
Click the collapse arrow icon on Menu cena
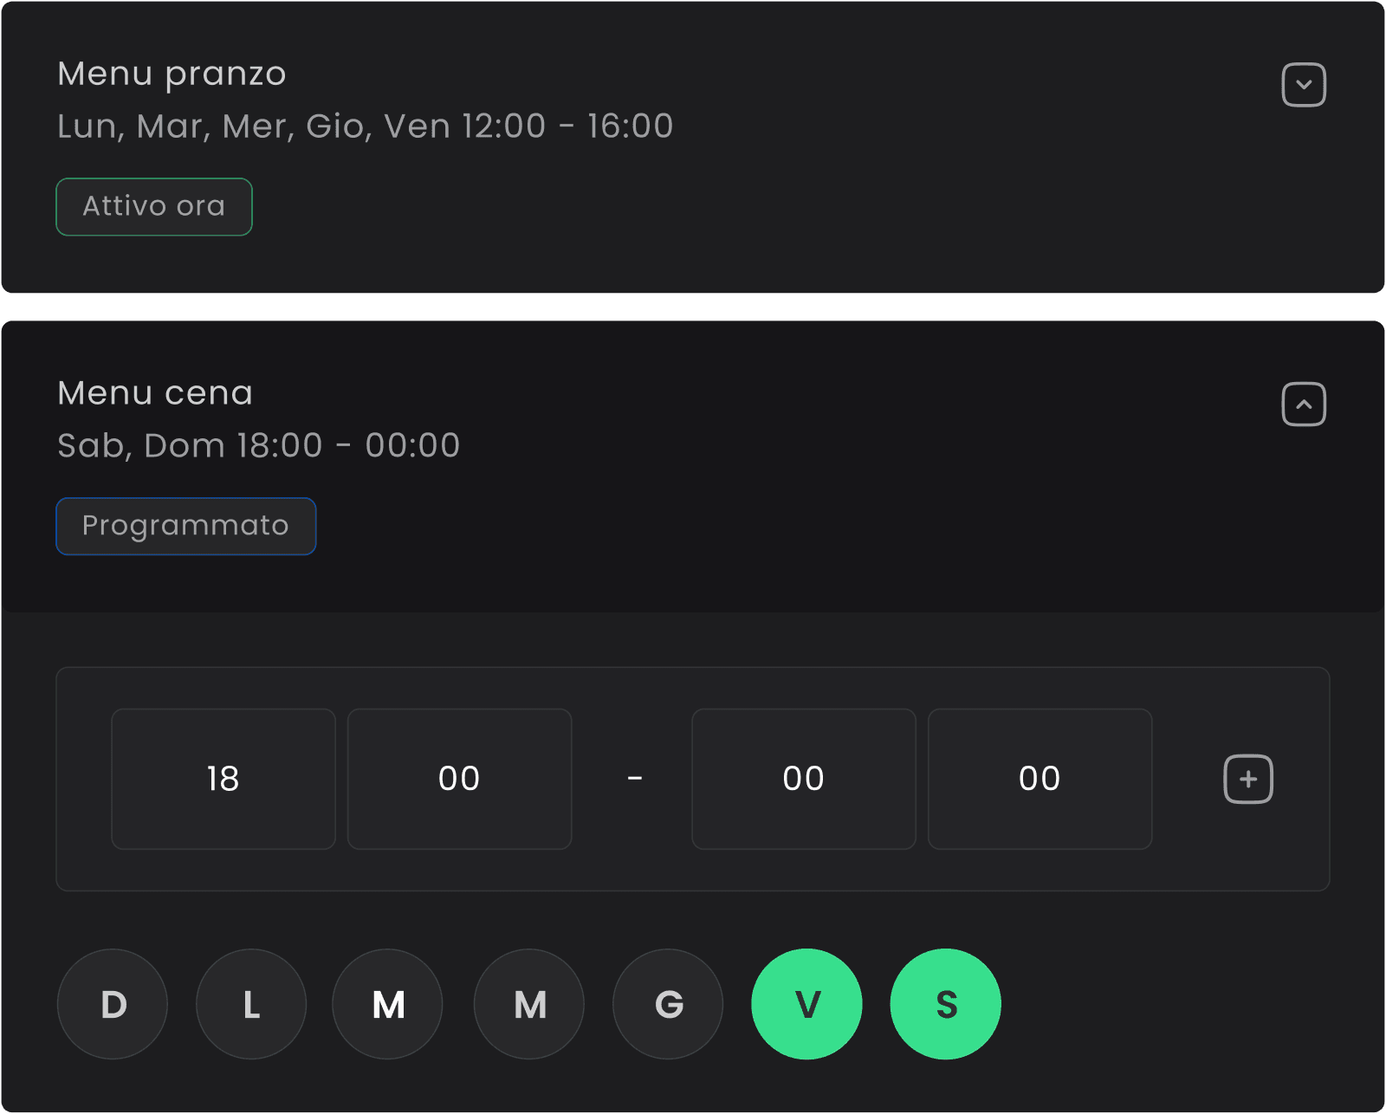pos(1304,404)
